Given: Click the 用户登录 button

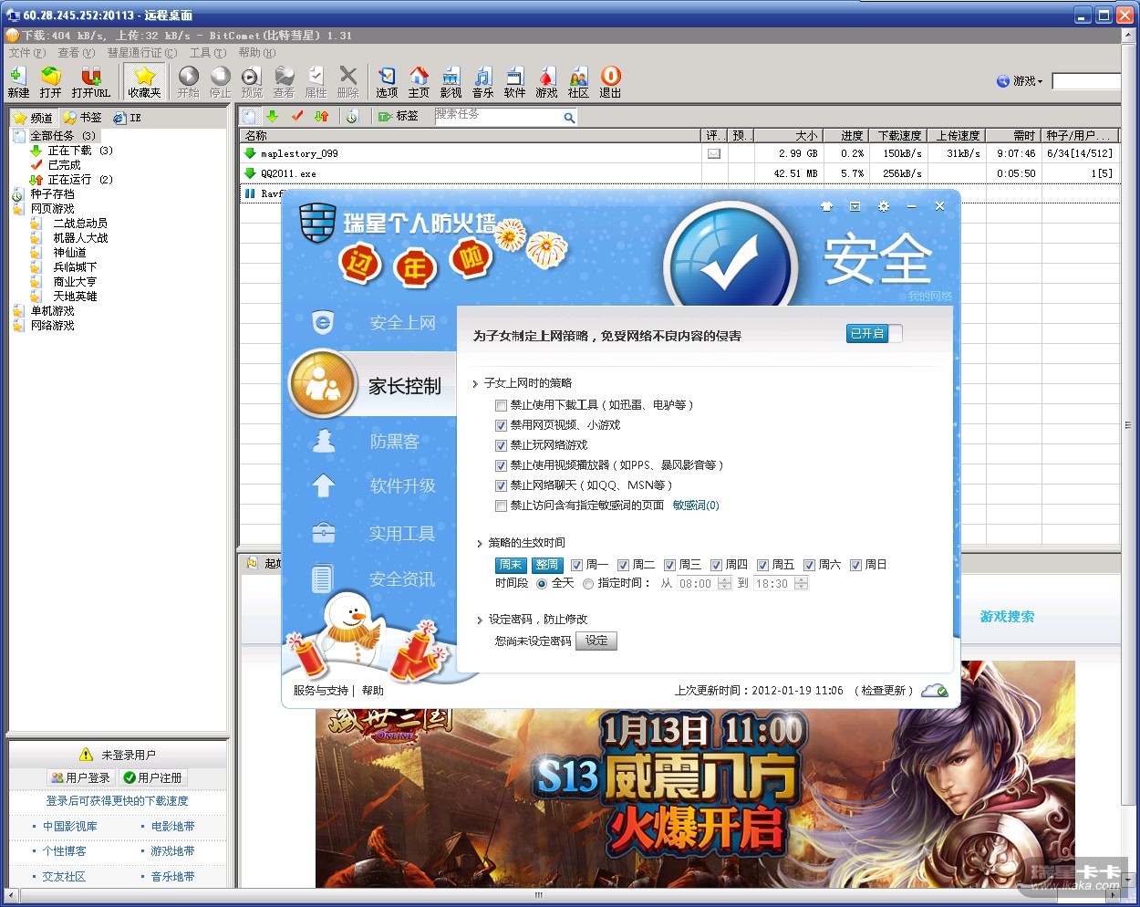Looking at the screenshot, I should point(81,777).
